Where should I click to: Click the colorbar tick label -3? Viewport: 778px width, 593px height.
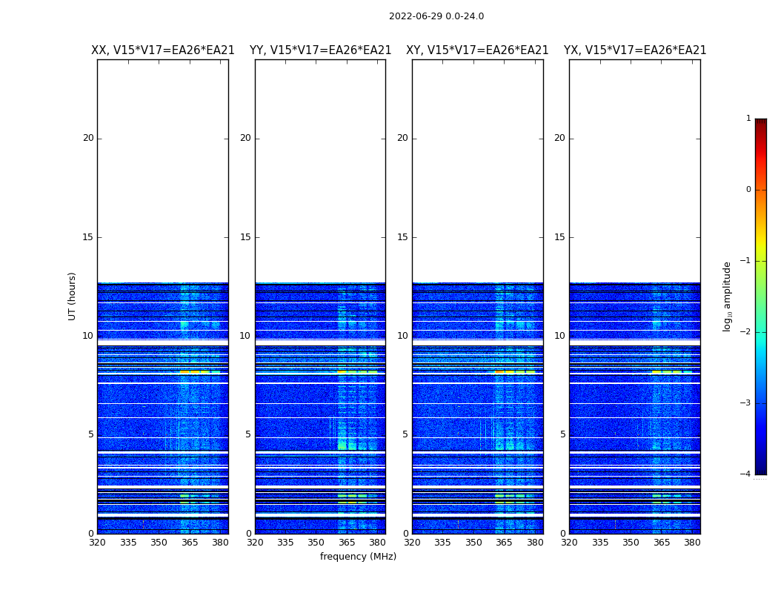click(746, 403)
